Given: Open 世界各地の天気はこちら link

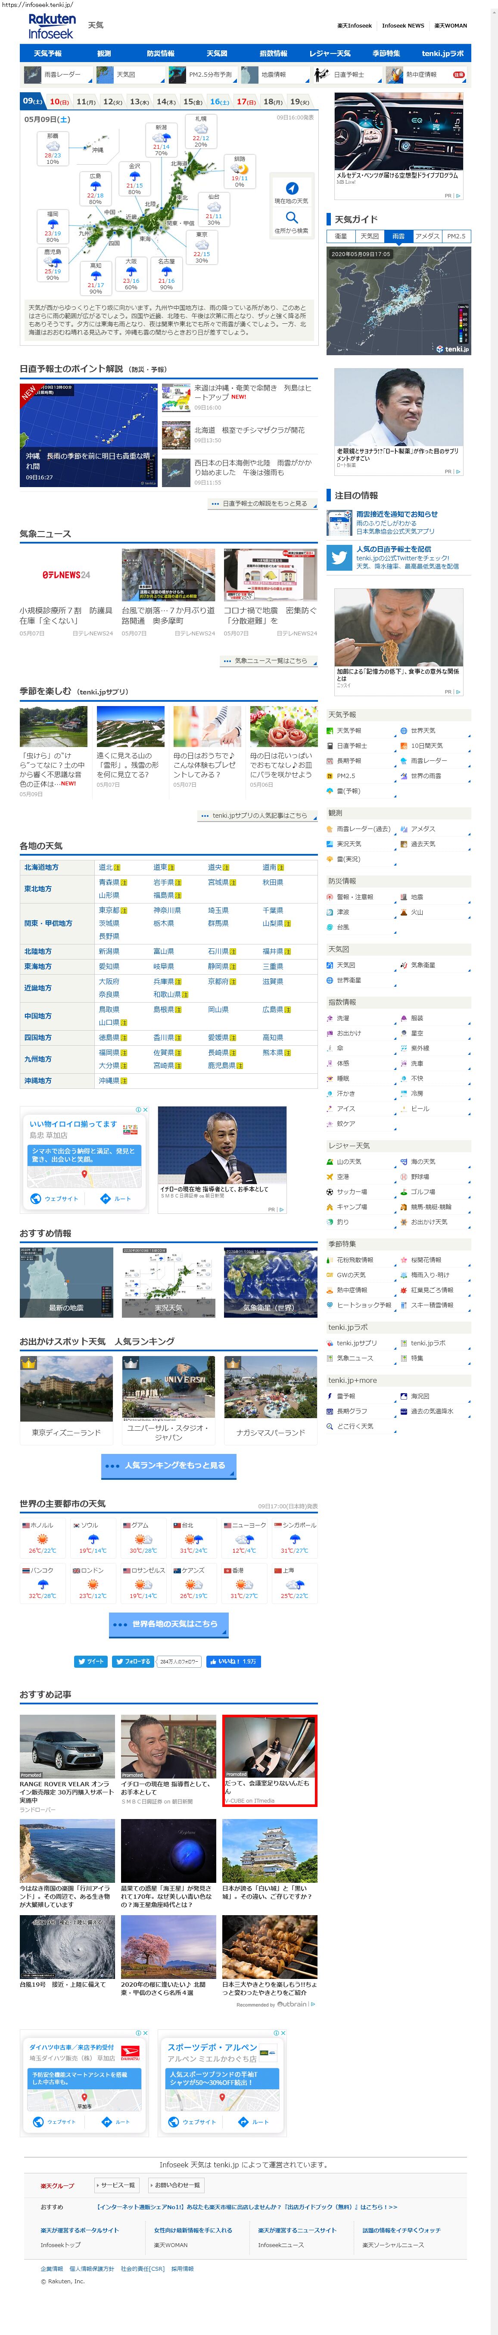Looking at the screenshot, I should click(168, 1623).
